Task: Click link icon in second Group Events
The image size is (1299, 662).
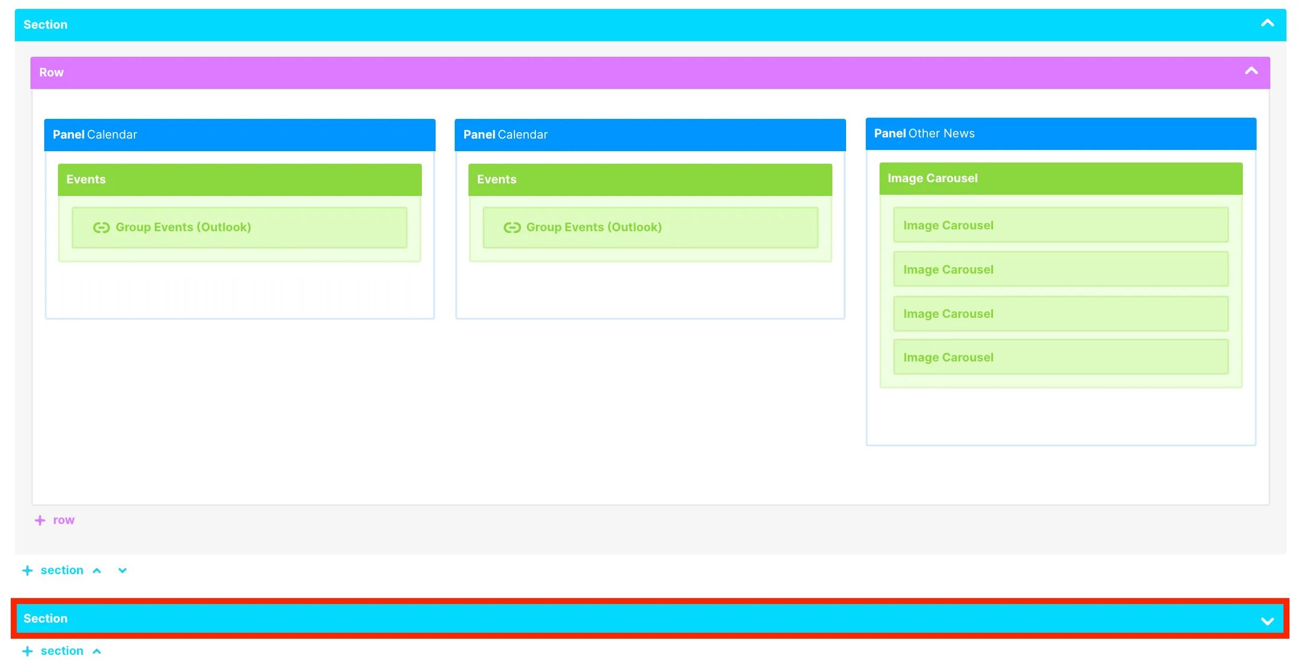Action: click(512, 228)
